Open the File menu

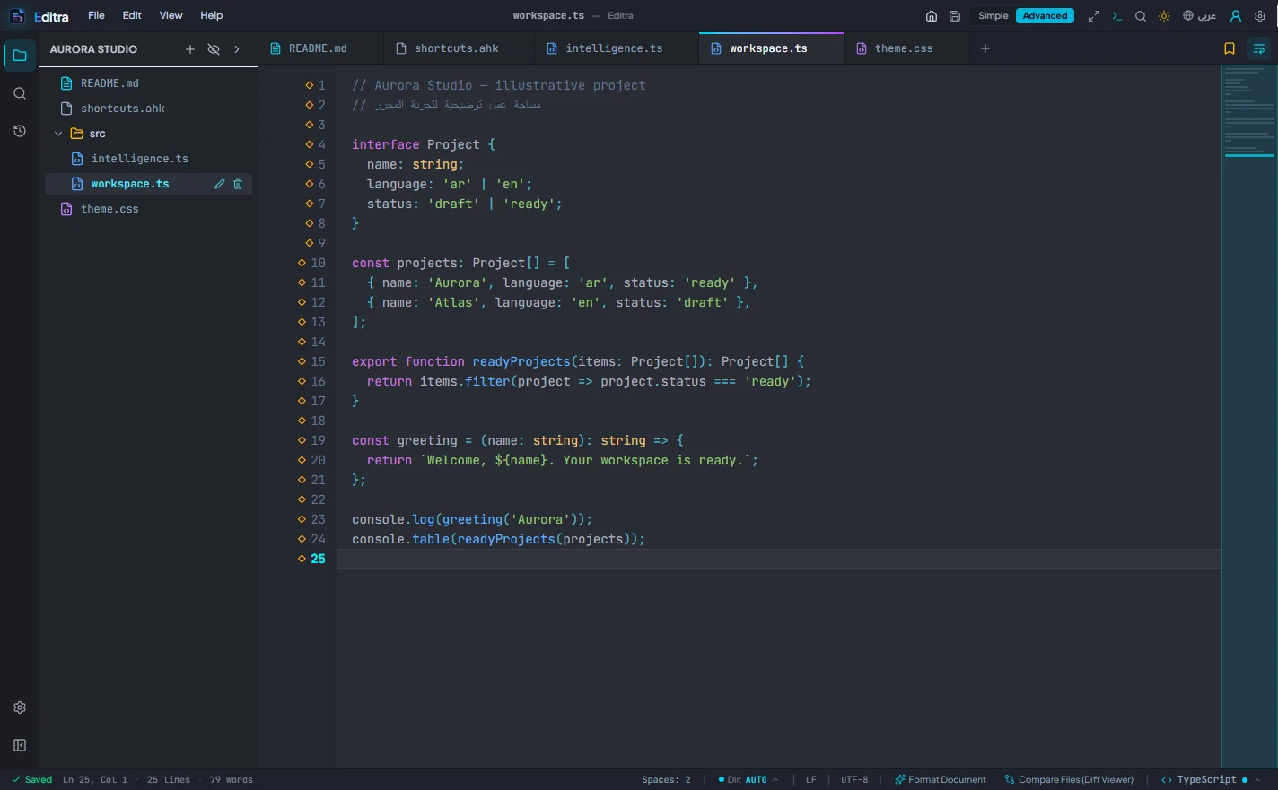coord(96,16)
